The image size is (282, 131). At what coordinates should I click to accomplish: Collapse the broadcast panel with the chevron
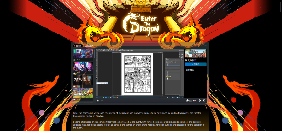coord(205,46)
